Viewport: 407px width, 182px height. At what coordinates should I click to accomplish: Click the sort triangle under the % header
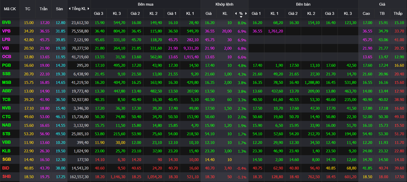[x=241, y=17]
